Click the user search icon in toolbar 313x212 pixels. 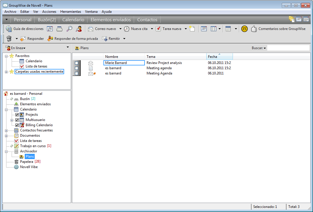(x=79, y=29)
